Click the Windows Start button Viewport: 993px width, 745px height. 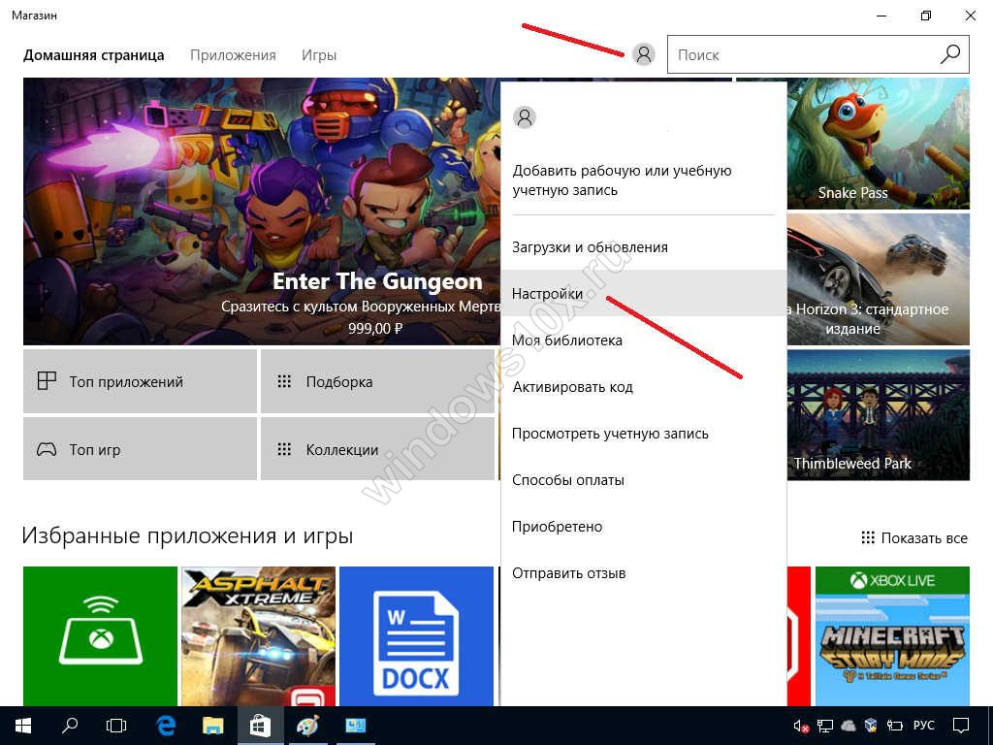coord(23,725)
